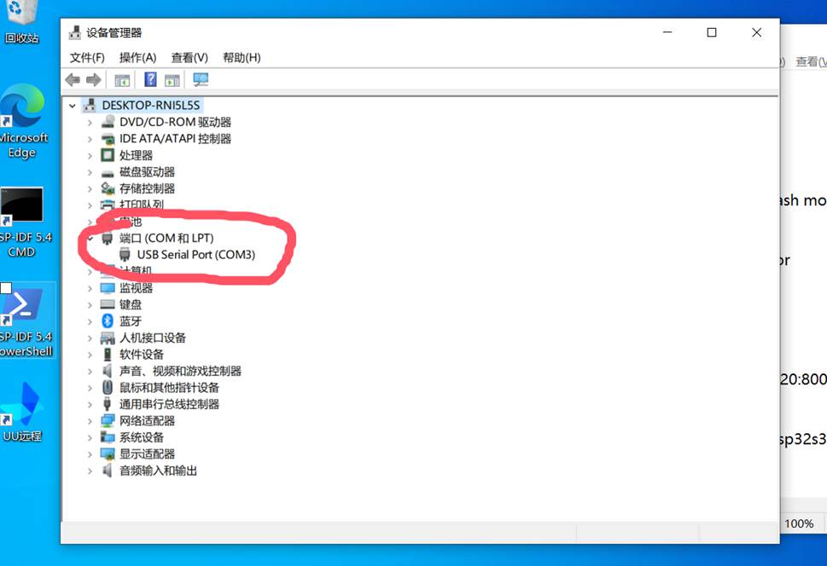
Task: Click the scan for hardware changes icon
Action: pyautogui.click(x=201, y=80)
